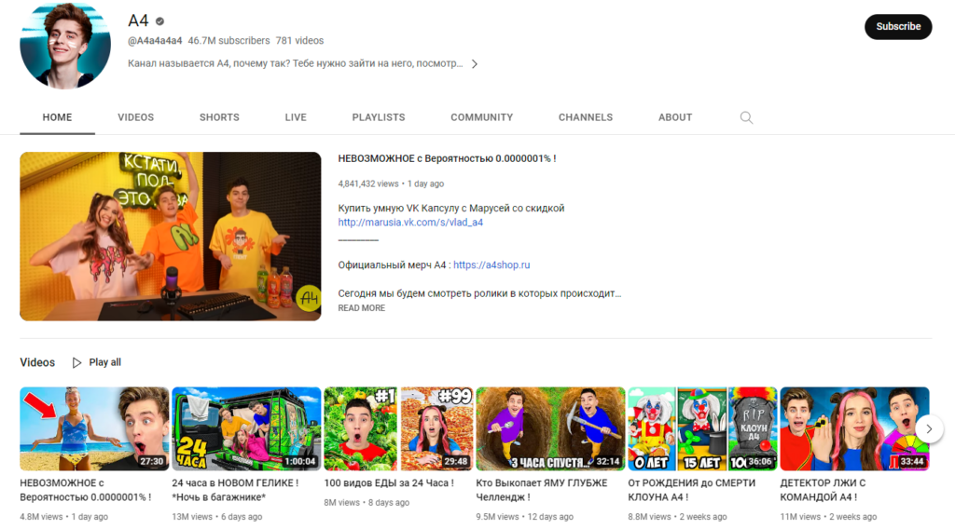
Task: Click the verified checkmark badge beside A4
Action: (159, 21)
